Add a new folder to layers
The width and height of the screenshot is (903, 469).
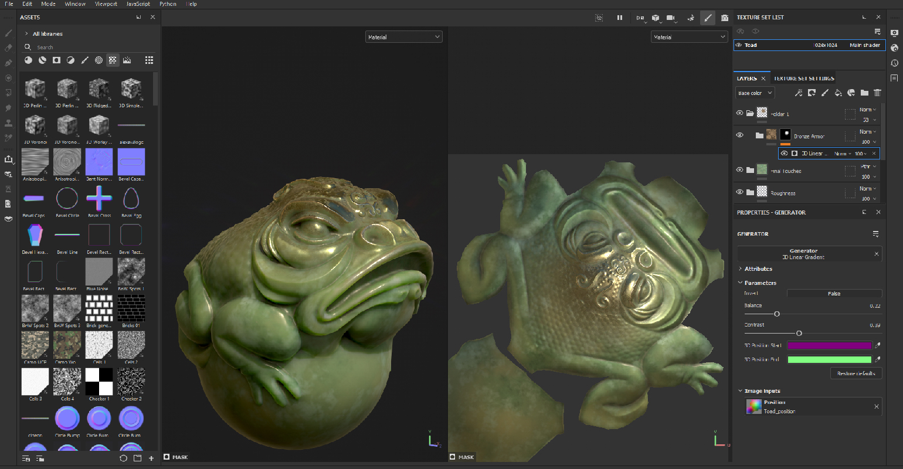pos(864,93)
